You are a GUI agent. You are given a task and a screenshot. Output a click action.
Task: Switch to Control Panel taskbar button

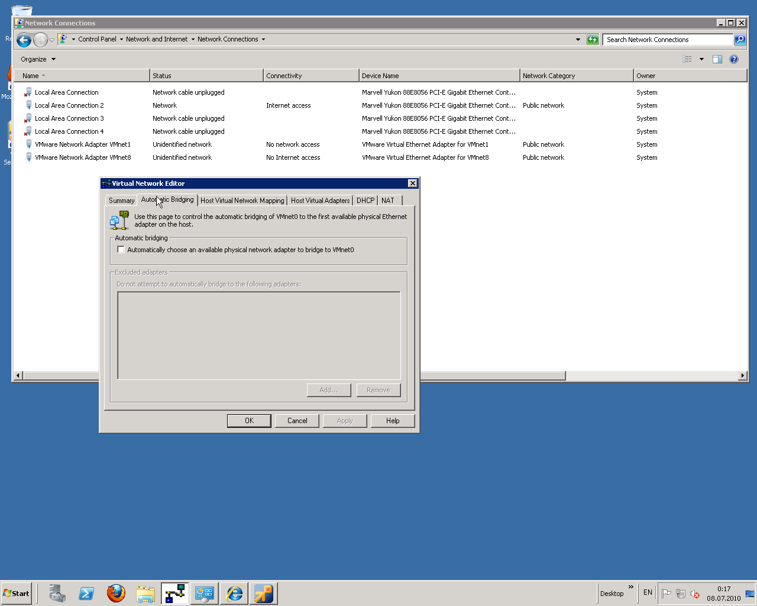(x=205, y=593)
